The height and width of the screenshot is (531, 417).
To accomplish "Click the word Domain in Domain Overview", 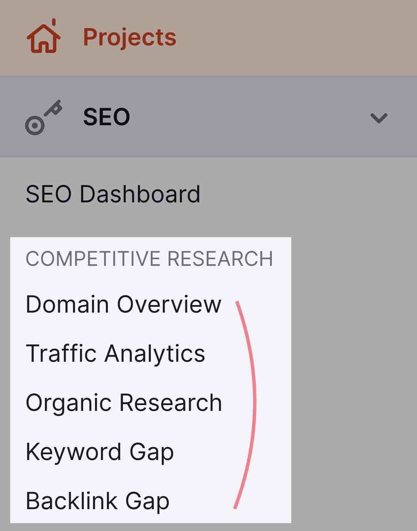I will tap(67, 304).
